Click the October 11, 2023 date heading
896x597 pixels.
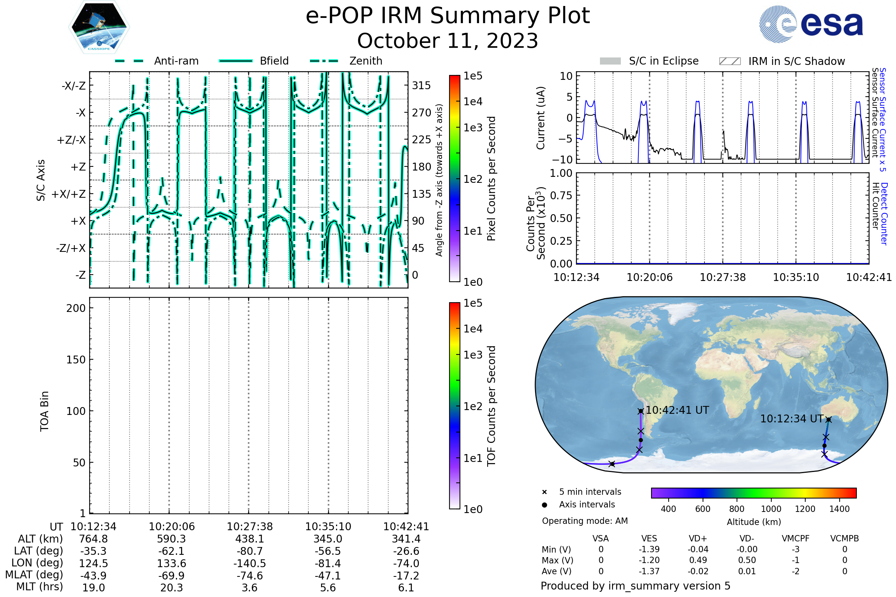pyautogui.click(x=448, y=41)
